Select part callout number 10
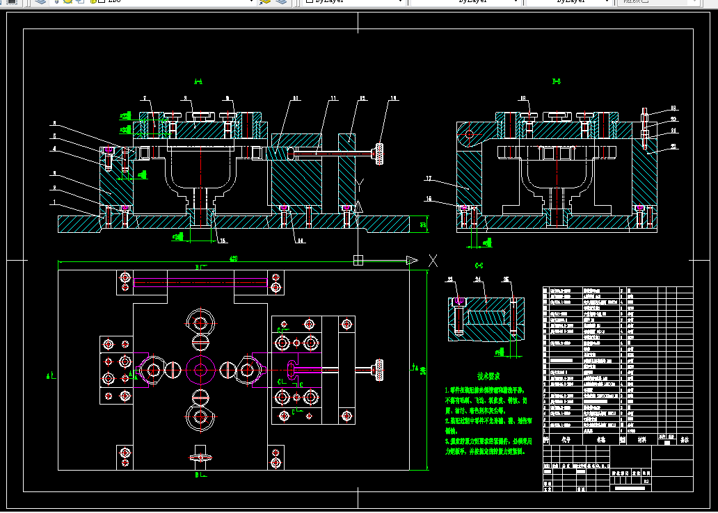Viewport: 718px width, 513px height. point(296,99)
